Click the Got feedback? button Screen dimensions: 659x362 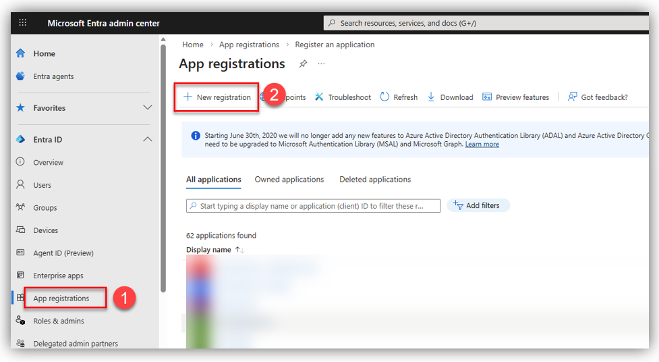pyautogui.click(x=597, y=97)
